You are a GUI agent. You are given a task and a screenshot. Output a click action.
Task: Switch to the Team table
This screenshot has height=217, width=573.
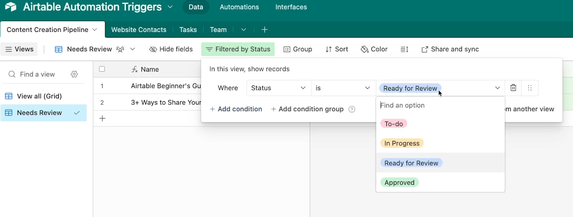[218, 30]
